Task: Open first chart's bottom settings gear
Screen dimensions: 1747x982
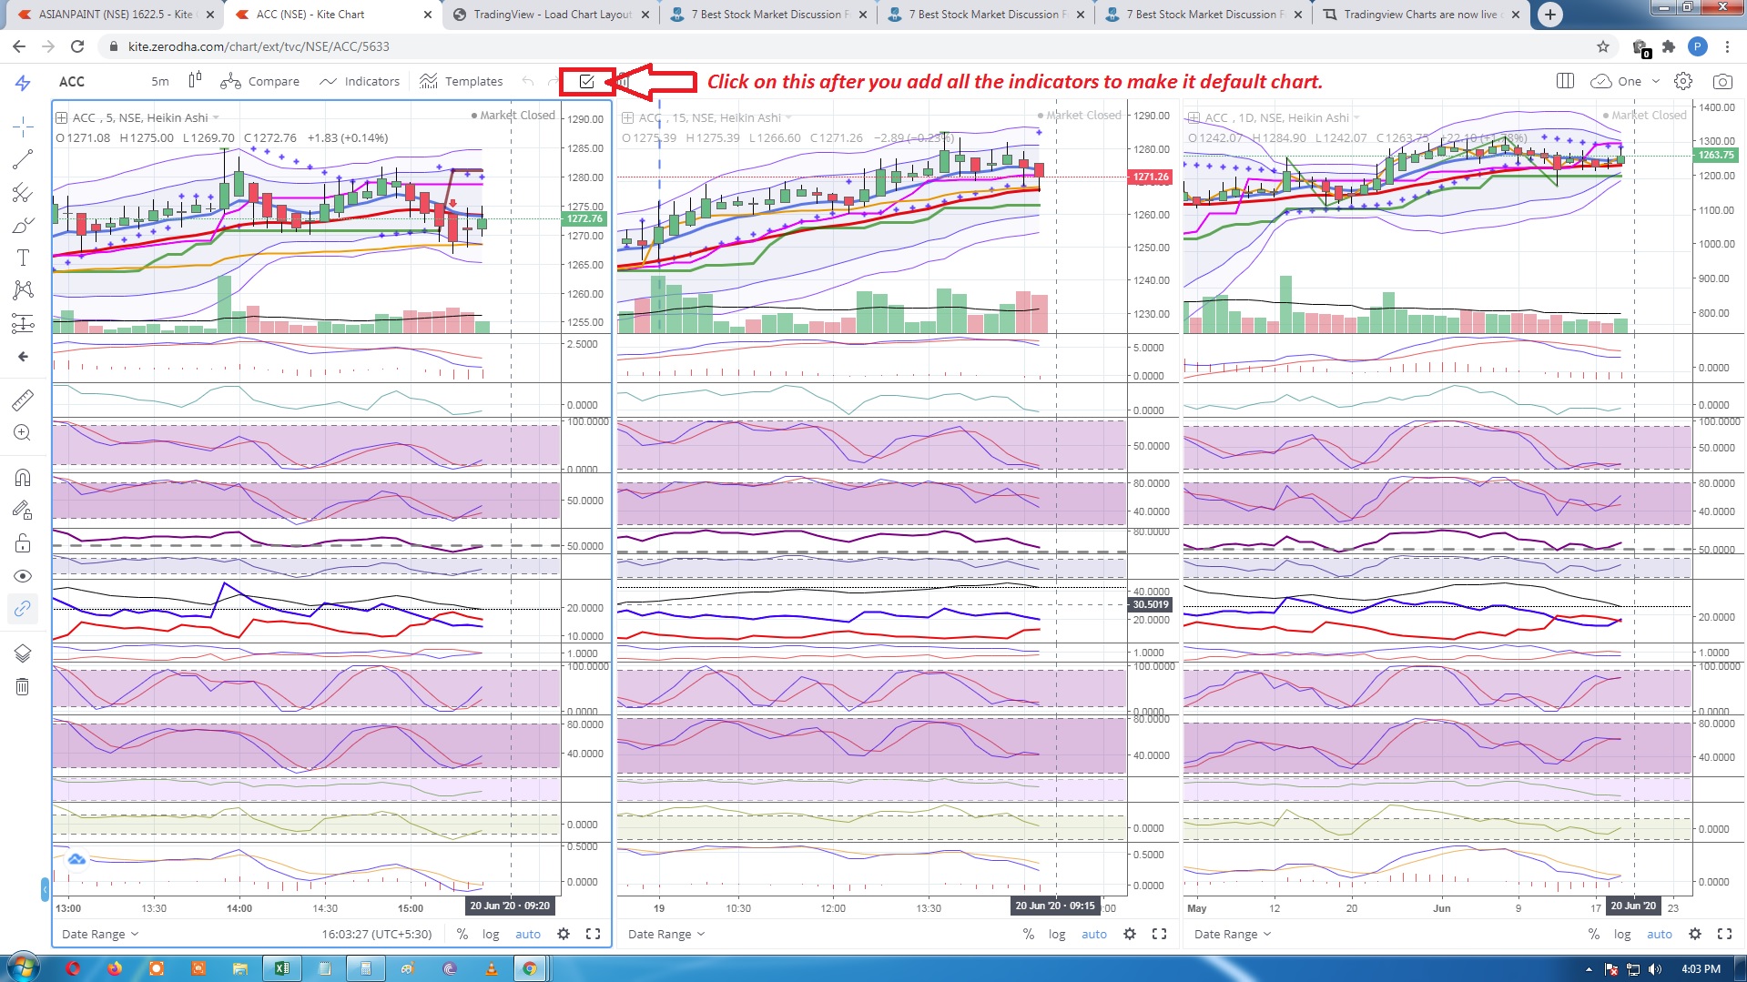Action: click(564, 934)
